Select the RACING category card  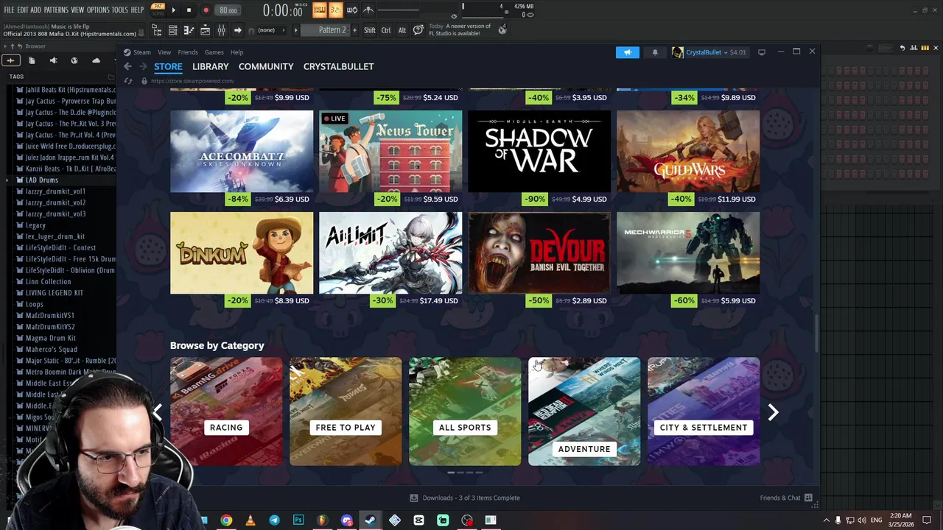tap(226, 411)
